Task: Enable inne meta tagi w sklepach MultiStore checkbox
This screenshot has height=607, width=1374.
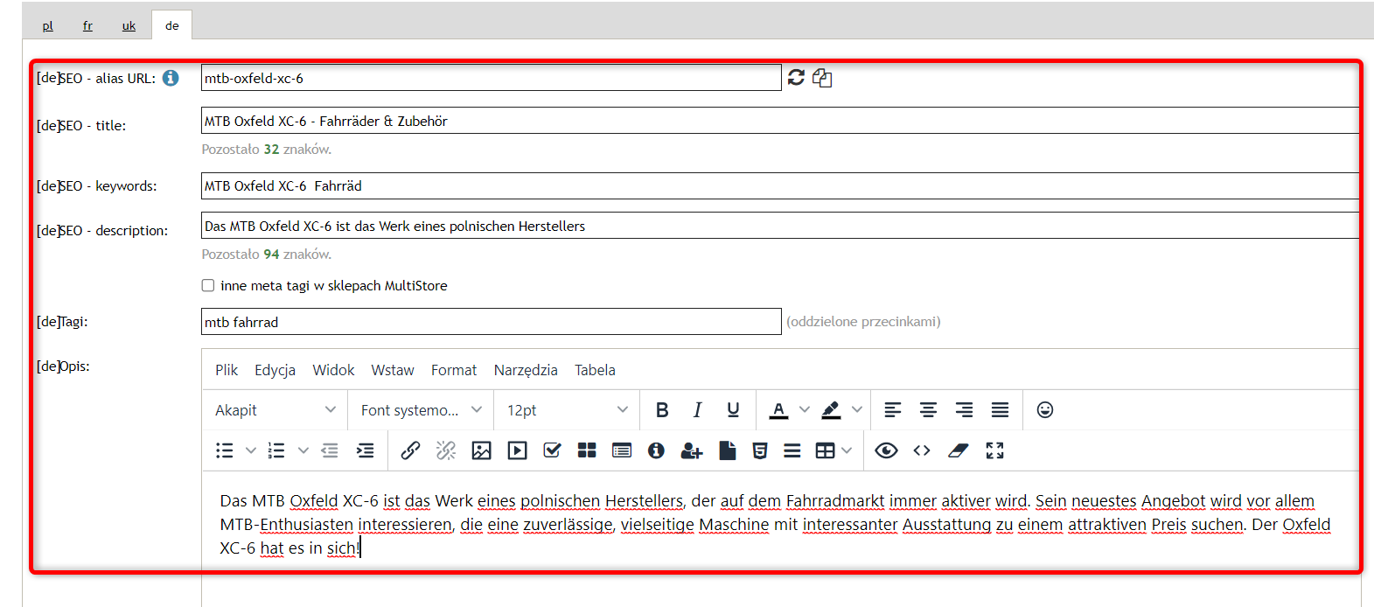Action: [208, 285]
